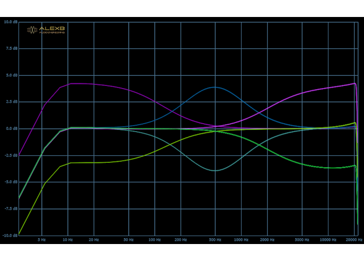The height and width of the screenshot is (261, 364).
Task: Click the 5000 Hz frequency label
Action: point(302,240)
